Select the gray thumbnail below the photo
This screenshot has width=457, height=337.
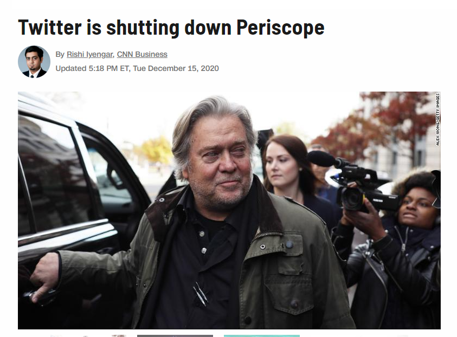tap(175, 336)
